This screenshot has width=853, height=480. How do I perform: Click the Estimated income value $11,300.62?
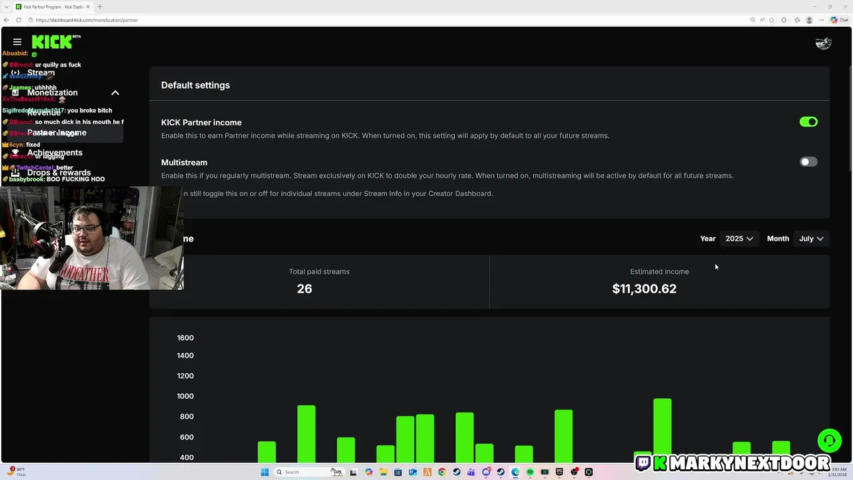[x=644, y=289]
